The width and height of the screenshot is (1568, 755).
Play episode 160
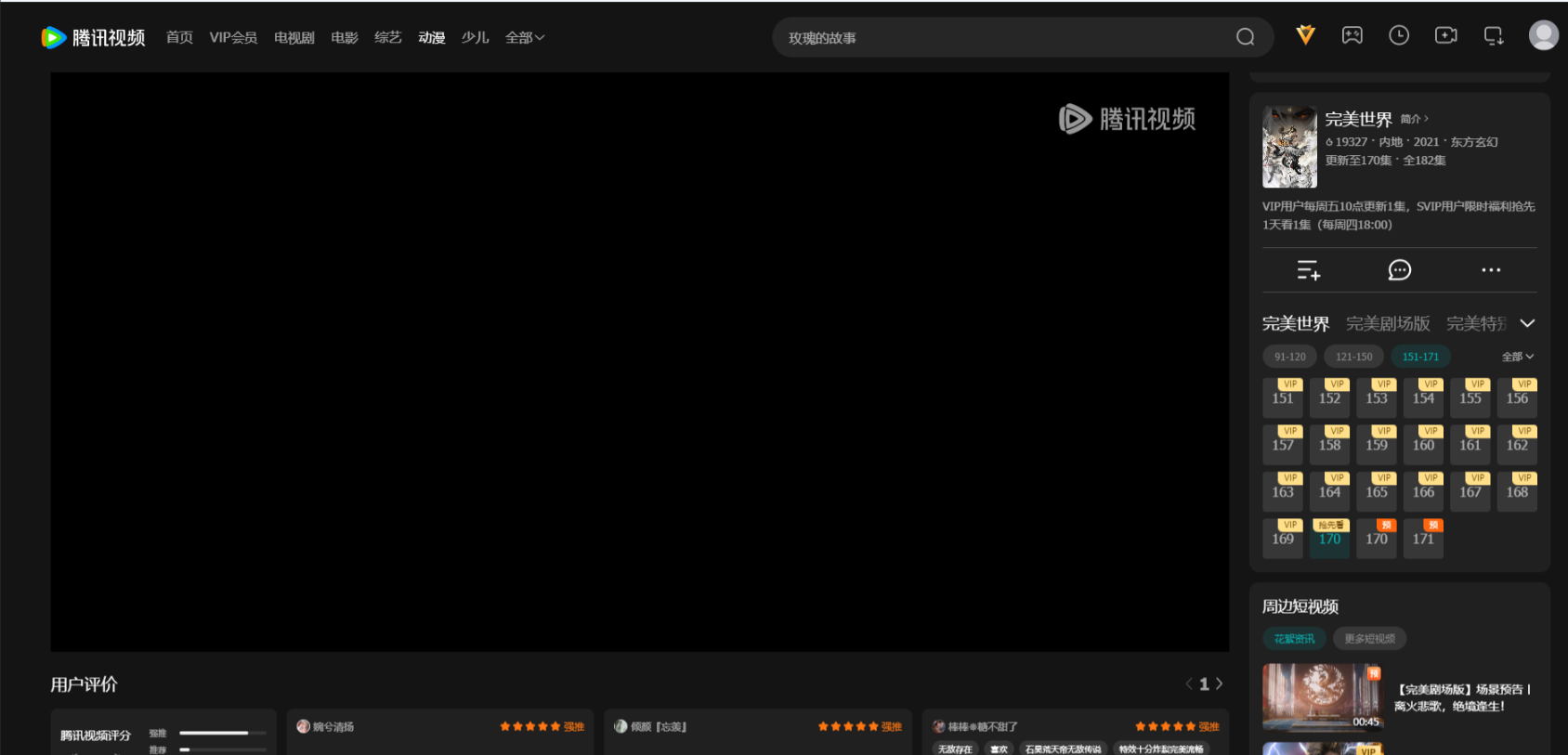[x=1423, y=445]
